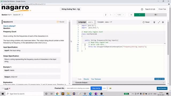The width and height of the screenshot is (171, 96).
Task: Hide the screen sharing notification
Action: point(104,88)
